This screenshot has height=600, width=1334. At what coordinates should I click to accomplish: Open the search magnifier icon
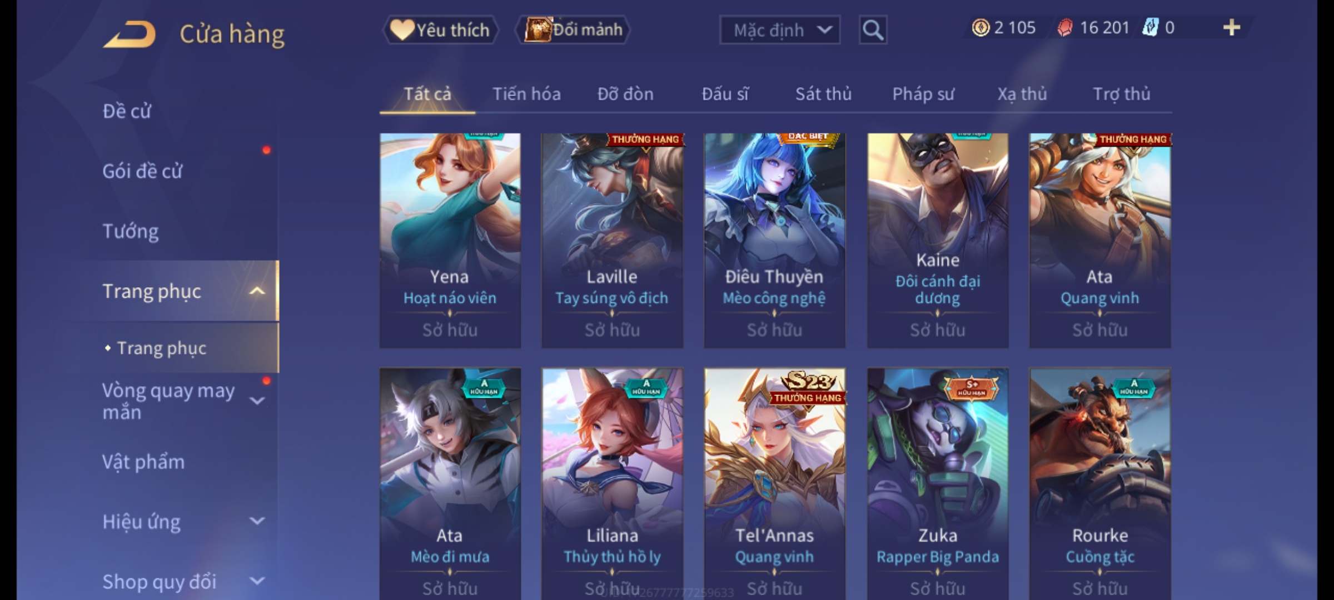(873, 30)
